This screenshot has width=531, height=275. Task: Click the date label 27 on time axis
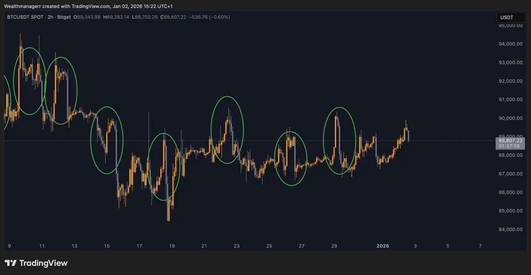coord(301,246)
